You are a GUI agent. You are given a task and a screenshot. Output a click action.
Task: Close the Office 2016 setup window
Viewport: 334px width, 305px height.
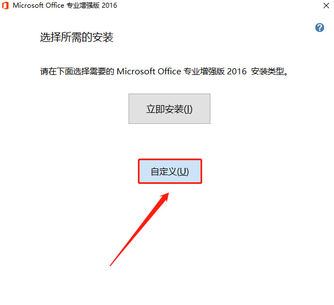click(x=326, y=6)
